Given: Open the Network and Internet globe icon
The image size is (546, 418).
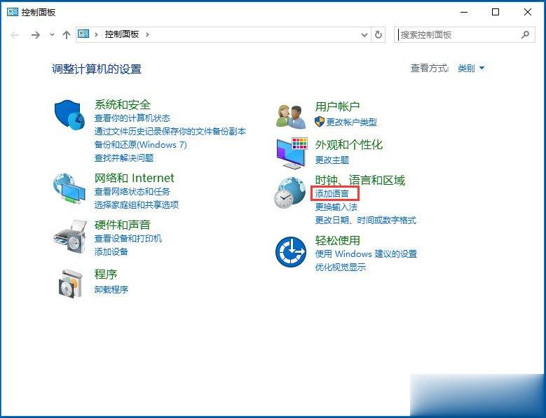Looking at the screenshot, I should coord(69,188).
